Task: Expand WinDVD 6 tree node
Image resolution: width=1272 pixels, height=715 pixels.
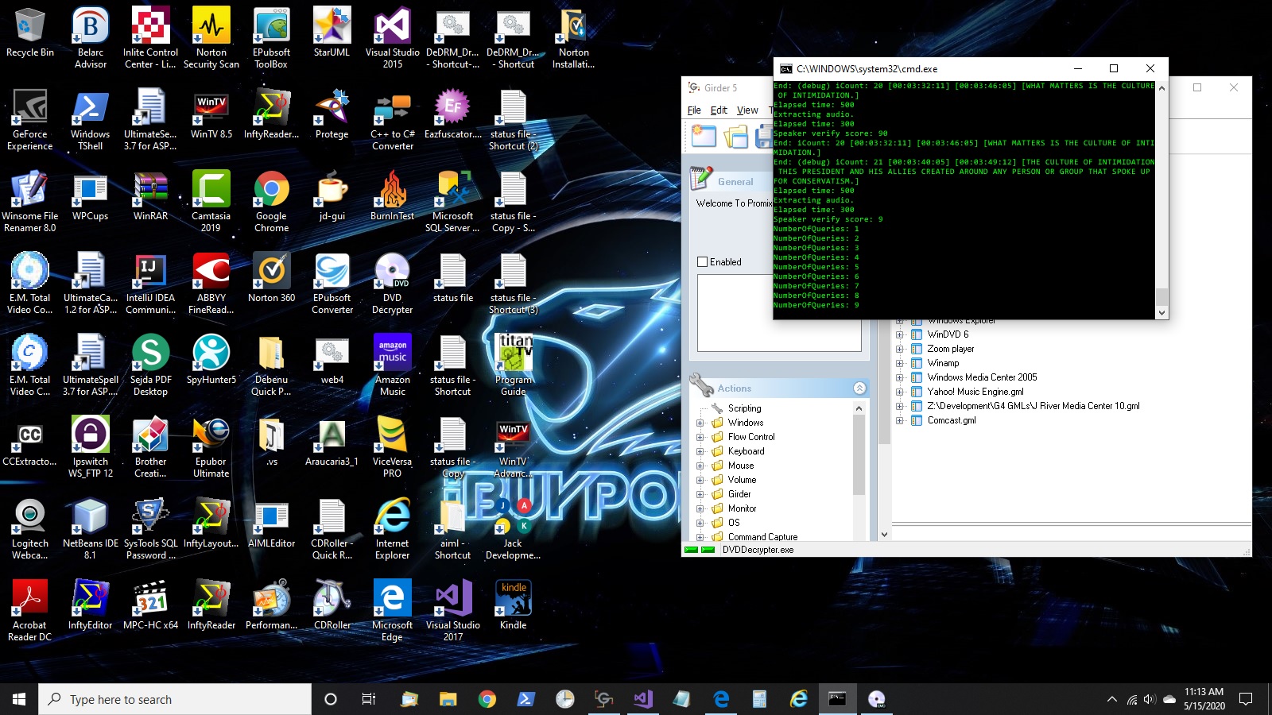Action: click(x=900, y=334)
